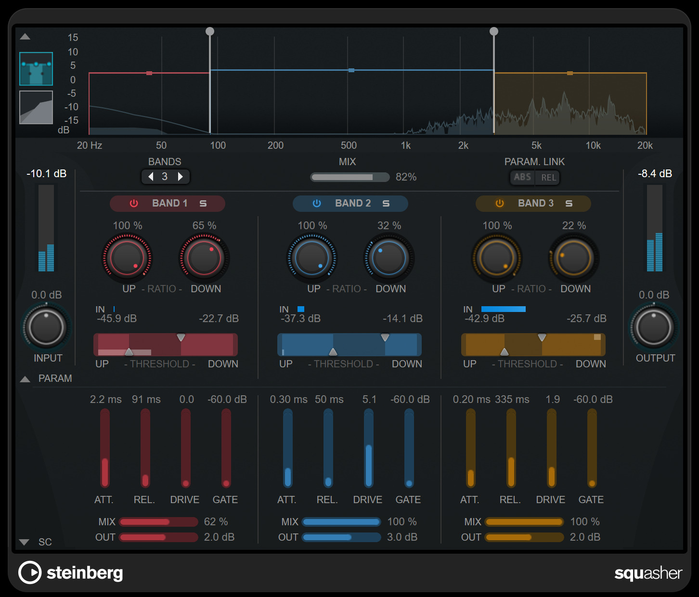This screenshot has width=699, height=597.
Task: Click Band 3 DOWN ratio knob
Action: point(574,258)
